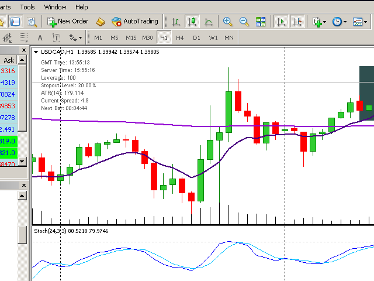Toggle chart auto scroll
The height and width of the screenshot is (281, 374).
tap(282, 22)
